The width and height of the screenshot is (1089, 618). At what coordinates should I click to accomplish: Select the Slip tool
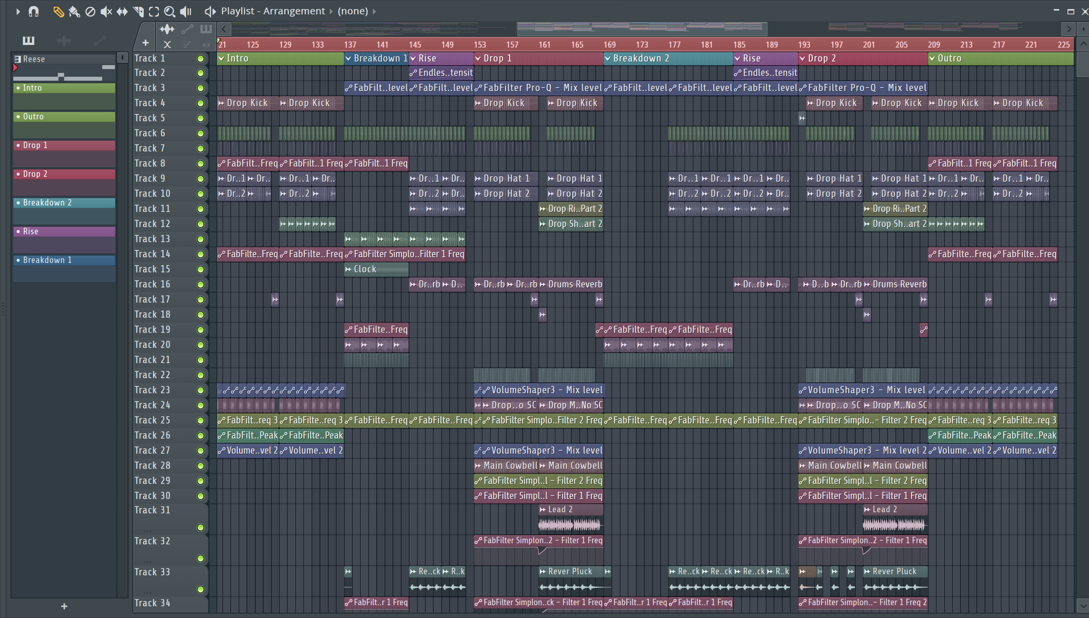122,11
